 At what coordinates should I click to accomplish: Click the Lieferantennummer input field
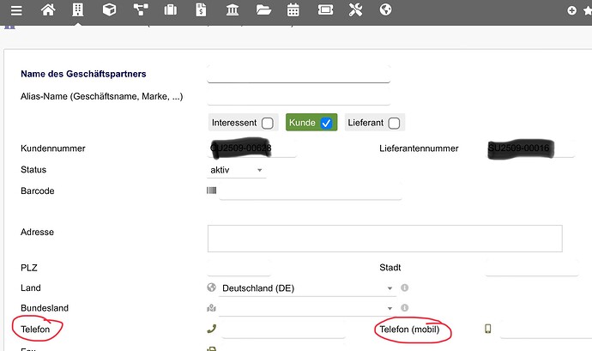pyautogui.click(x=530, y=148)
